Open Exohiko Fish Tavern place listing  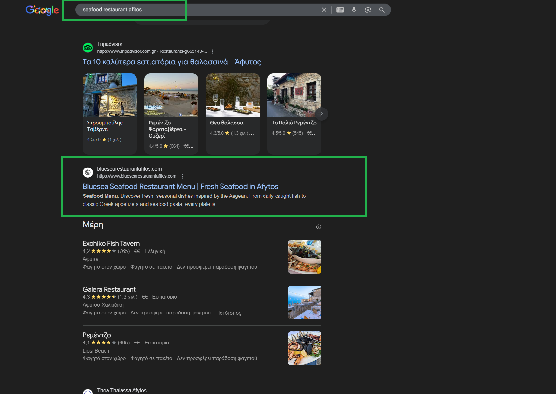(x=111, y=243)
